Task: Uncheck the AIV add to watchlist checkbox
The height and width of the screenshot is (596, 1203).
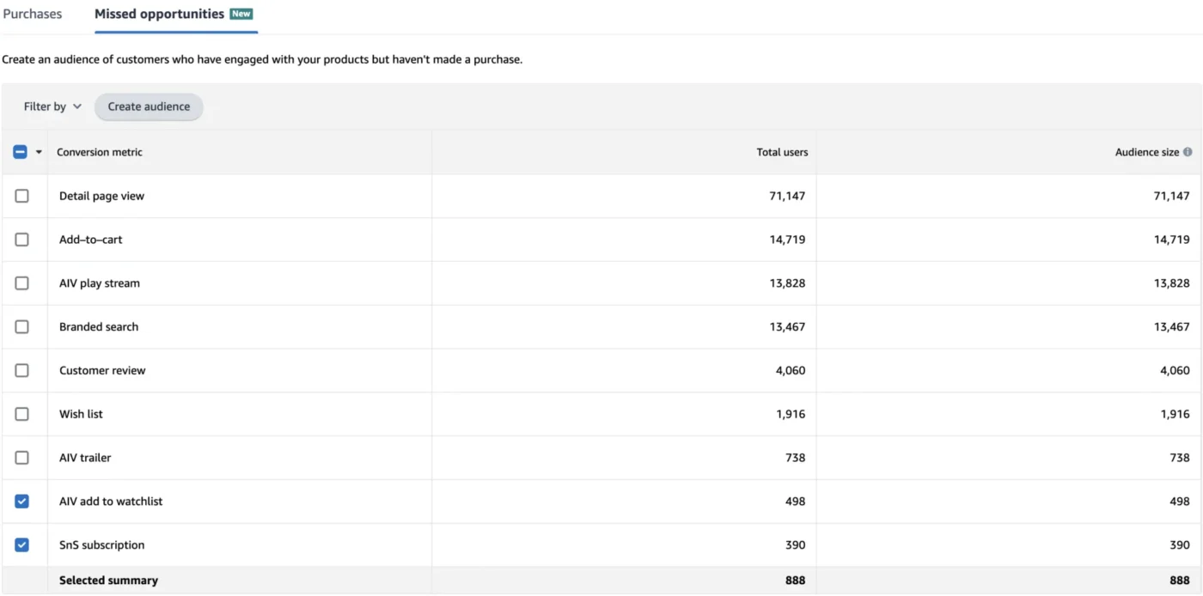Action: pos(23,501)
